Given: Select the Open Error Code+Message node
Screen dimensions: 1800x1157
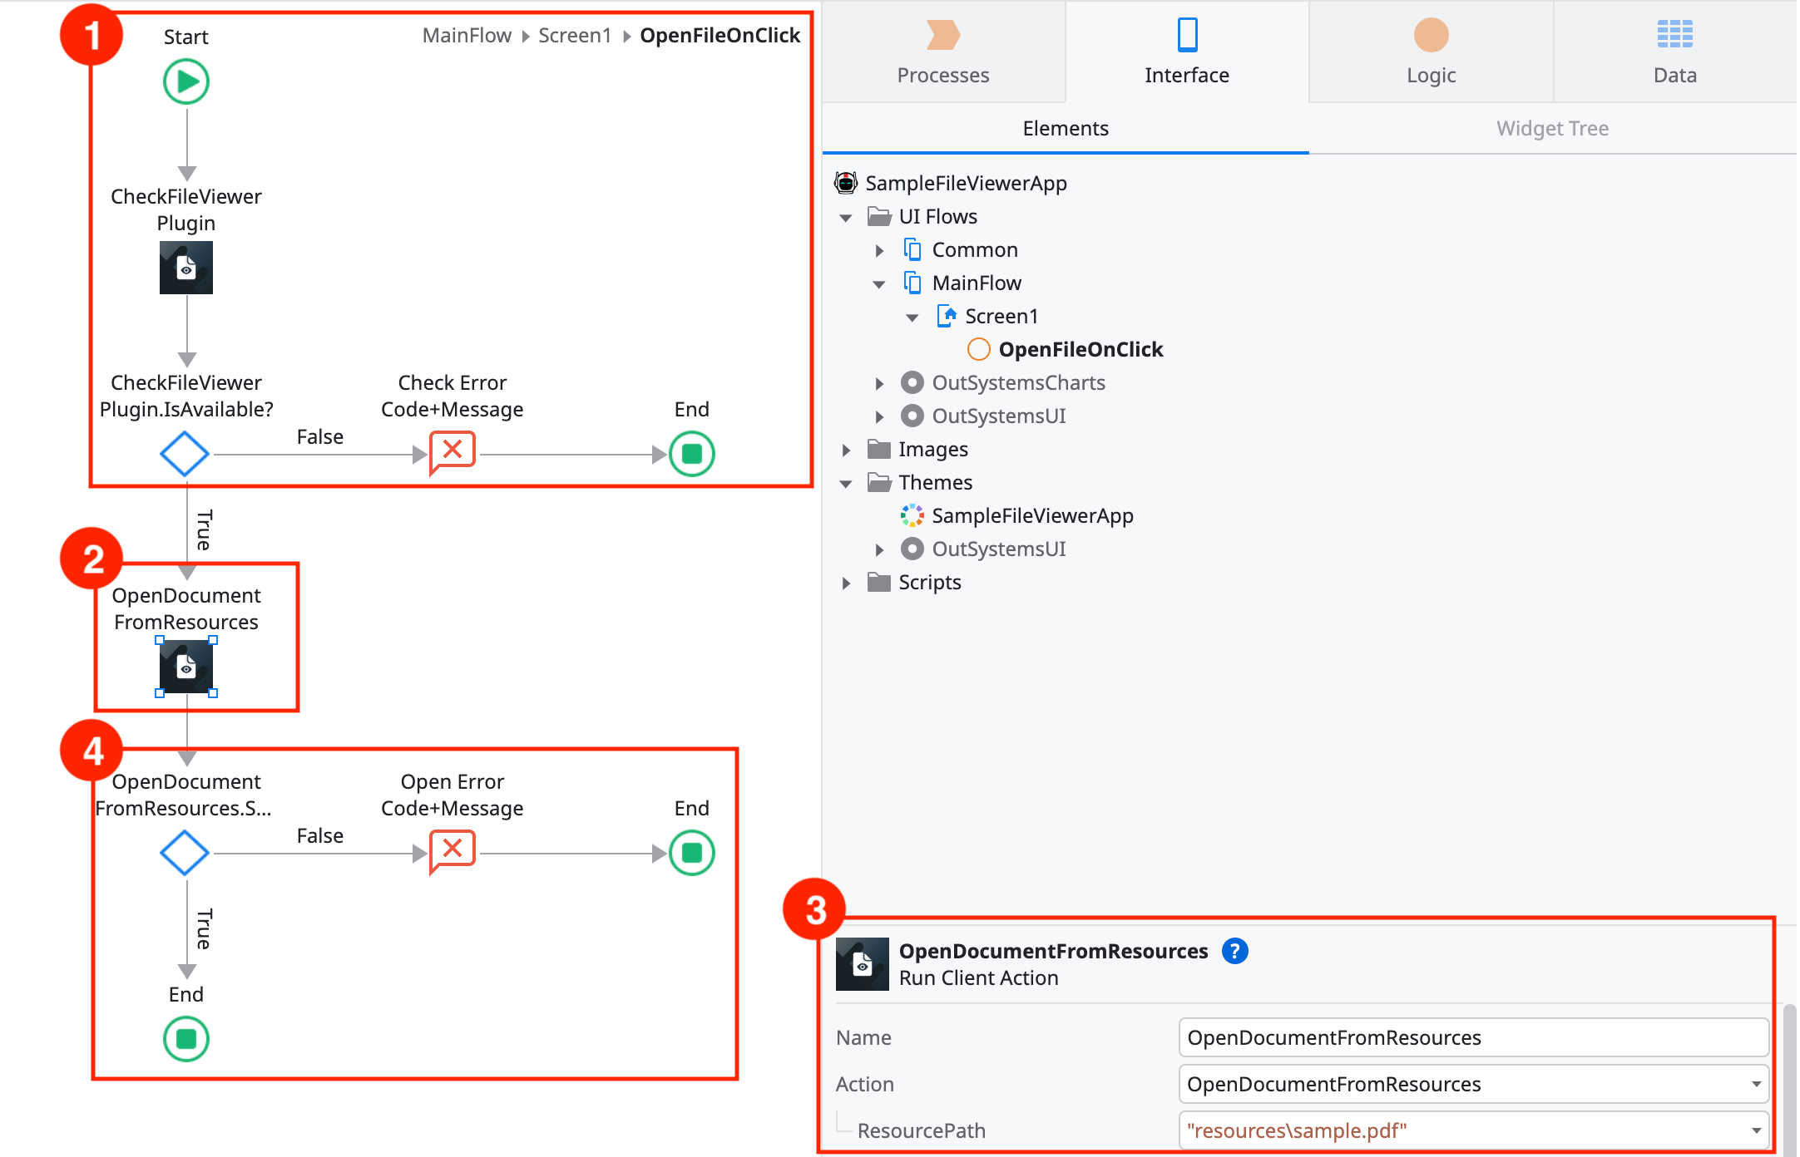Looking at the screenshot, I should 452,852.
